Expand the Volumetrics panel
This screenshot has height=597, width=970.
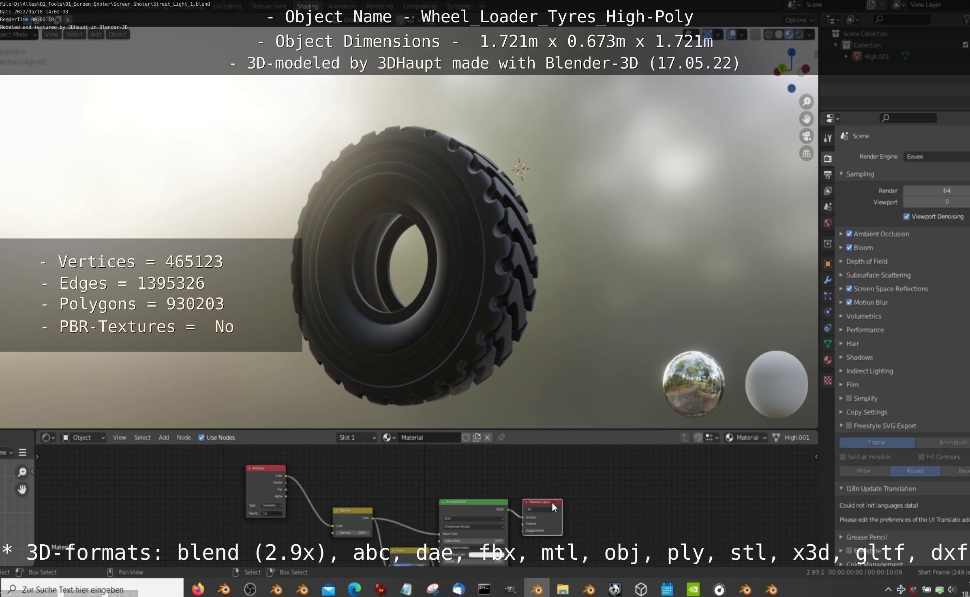tap(863, 316)
